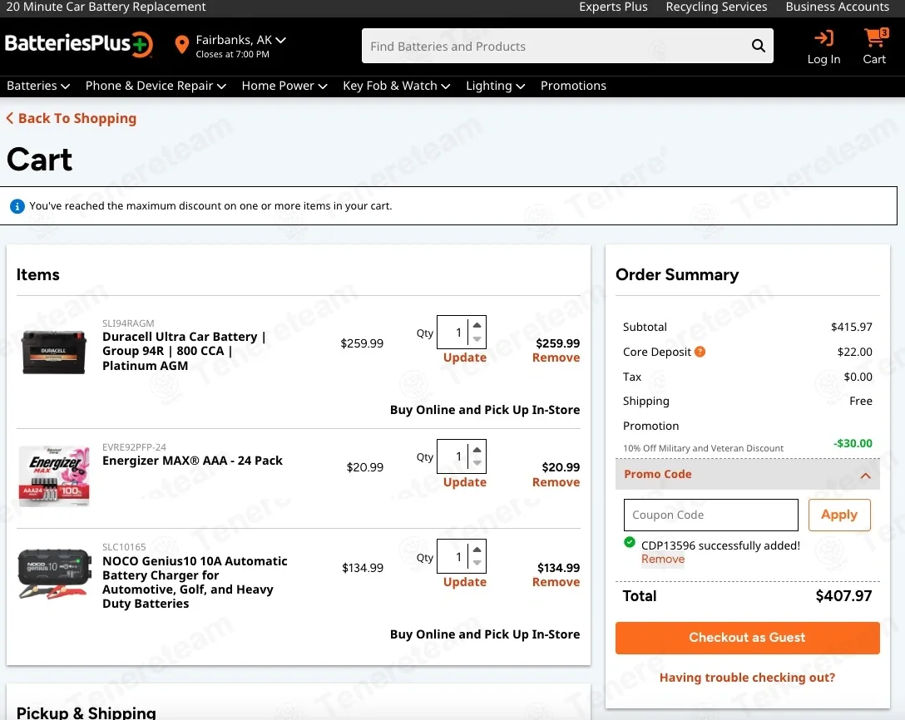Open the Batteries menu dropdown

coord(38,86)
